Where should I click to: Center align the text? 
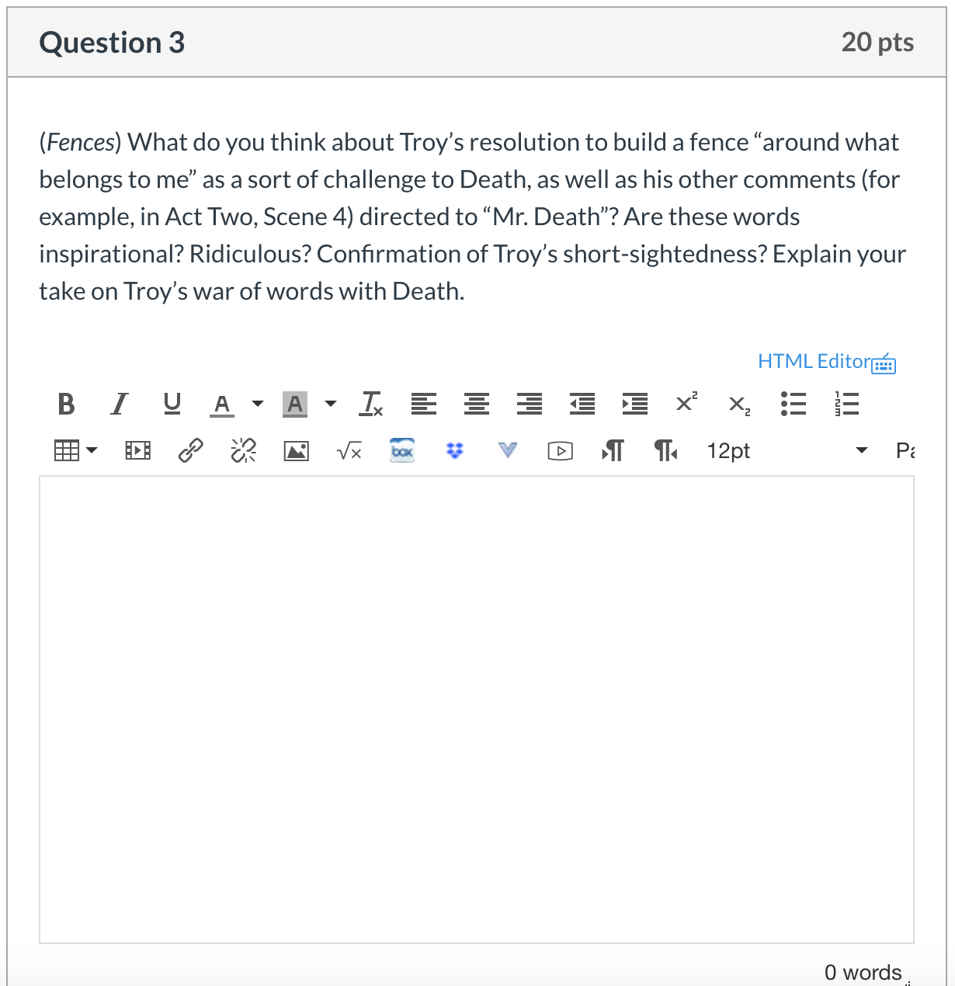pos(476,404)
